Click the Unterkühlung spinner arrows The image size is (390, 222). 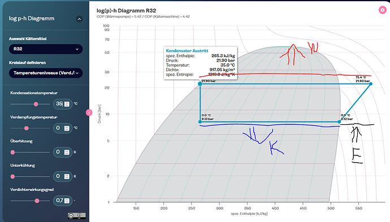(x=67, y=176)
